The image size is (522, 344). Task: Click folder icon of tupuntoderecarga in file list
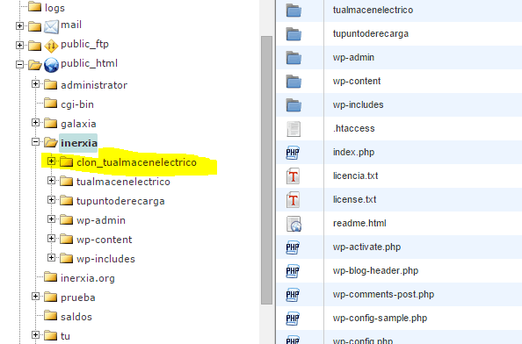click(294, 34)
